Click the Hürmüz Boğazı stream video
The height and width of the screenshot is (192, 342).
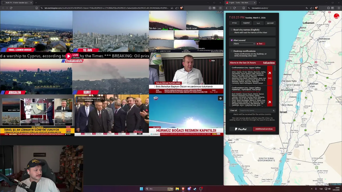click(186, 115)
